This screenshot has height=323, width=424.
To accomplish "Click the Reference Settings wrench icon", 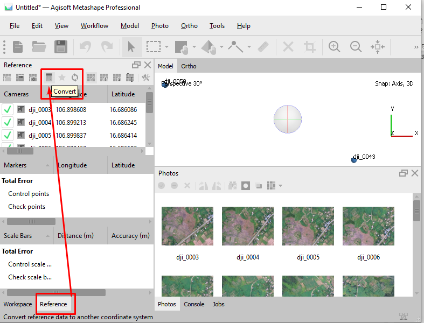I will 146,78.
